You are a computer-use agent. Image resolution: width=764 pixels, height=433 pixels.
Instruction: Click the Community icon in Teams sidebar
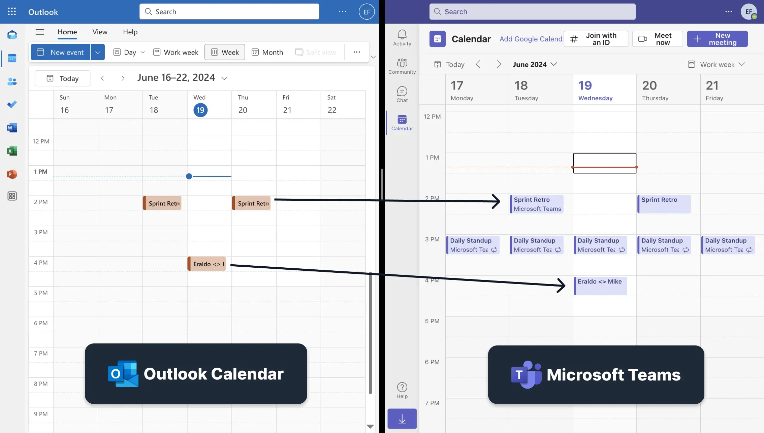click(x=402, y=64)
